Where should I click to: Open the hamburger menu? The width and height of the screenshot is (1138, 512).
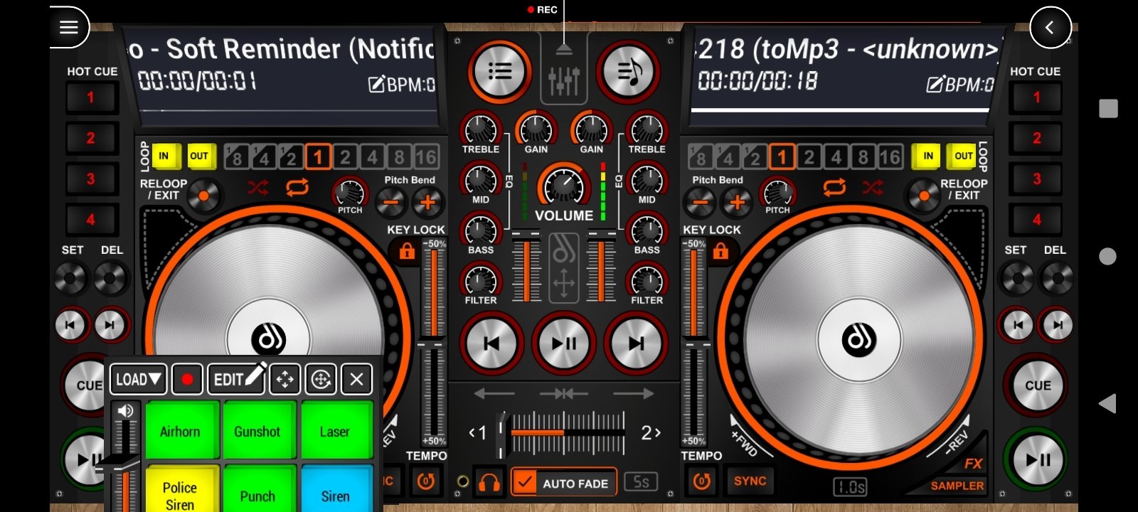click(69, 27)
